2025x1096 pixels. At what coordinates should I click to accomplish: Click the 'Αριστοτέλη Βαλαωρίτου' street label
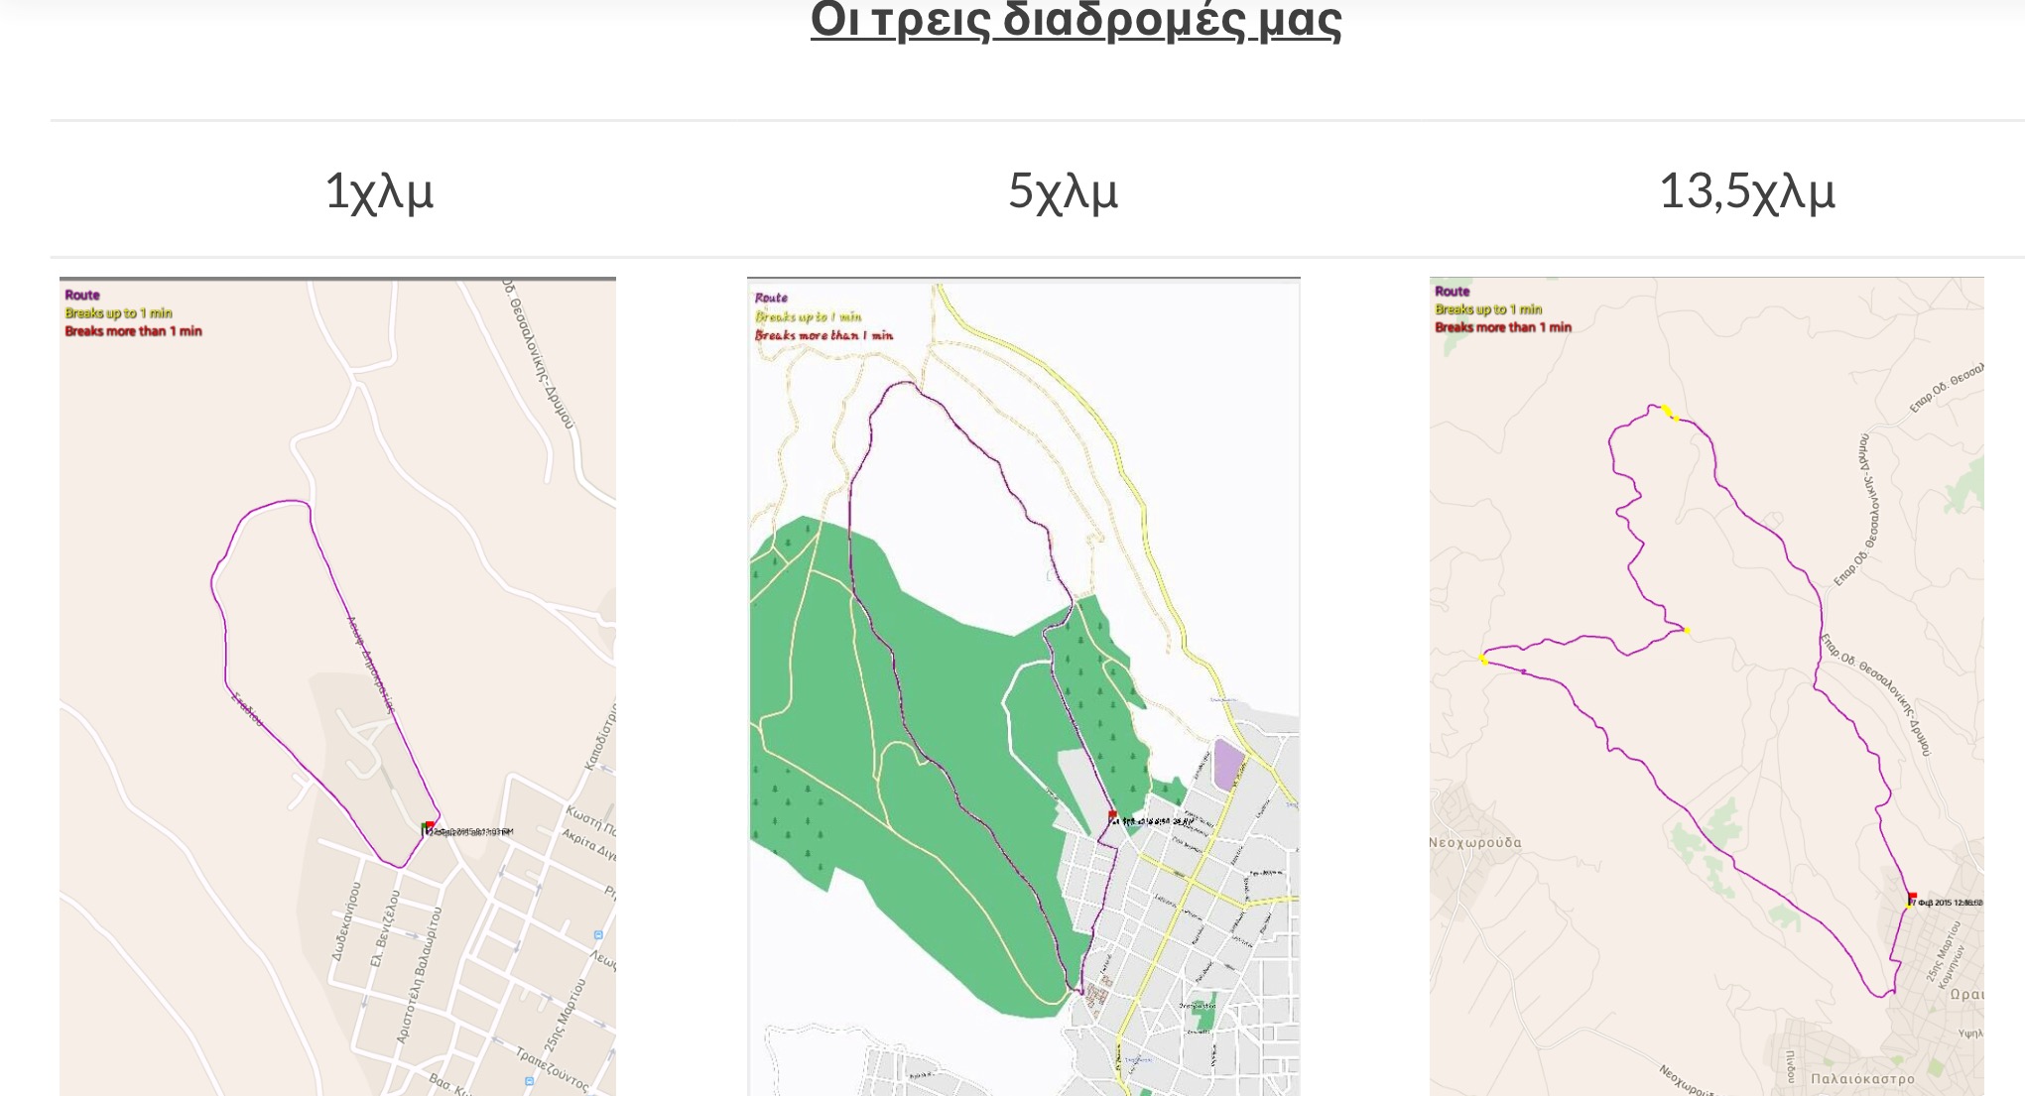click(419, 974)
